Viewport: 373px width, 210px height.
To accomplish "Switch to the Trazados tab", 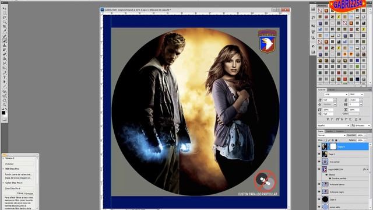I will pos(340,131).
